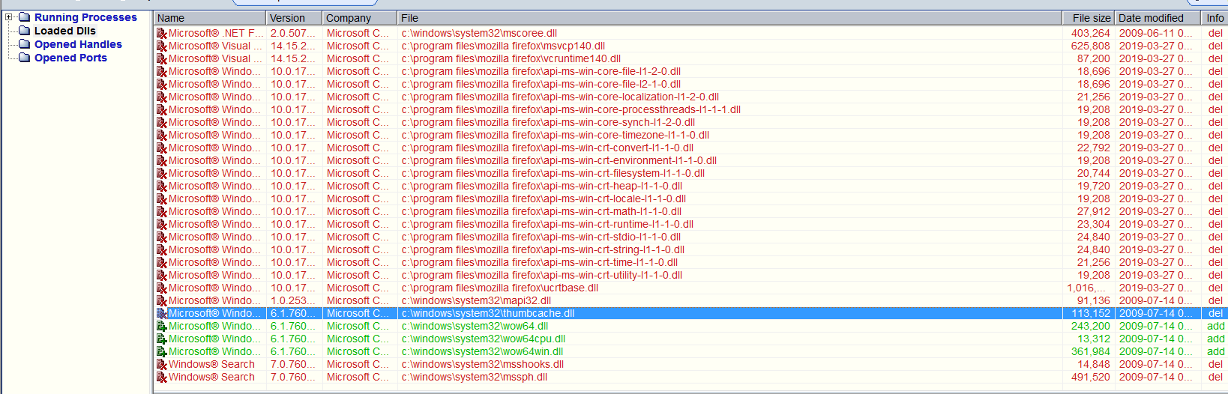
Task: Click deleted-DLL icon for api-ms-win-crt-time row
Action: click(x=161, y=262)
